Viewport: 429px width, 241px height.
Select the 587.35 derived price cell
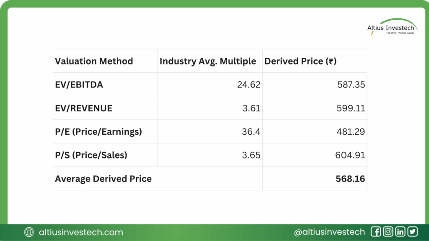click(x=351, y=85)
